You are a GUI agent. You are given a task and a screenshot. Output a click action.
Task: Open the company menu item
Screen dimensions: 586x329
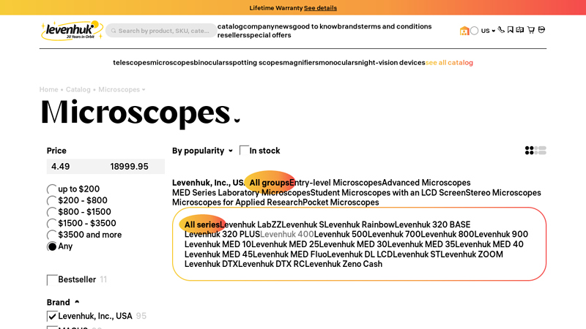259,26
